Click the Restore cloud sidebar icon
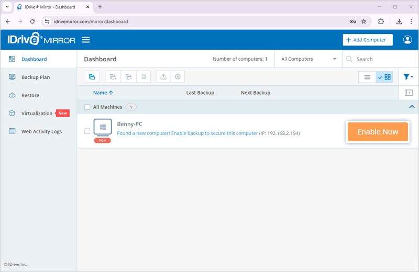Viewport: 419px width, 272px height. click(x=12, y=95)
